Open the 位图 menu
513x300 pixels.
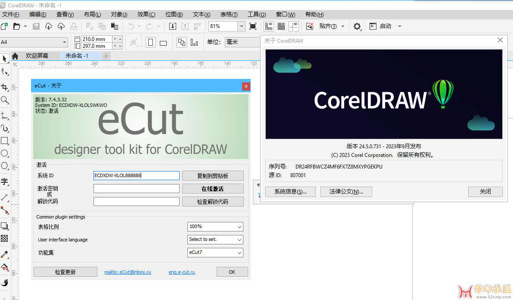174,14
